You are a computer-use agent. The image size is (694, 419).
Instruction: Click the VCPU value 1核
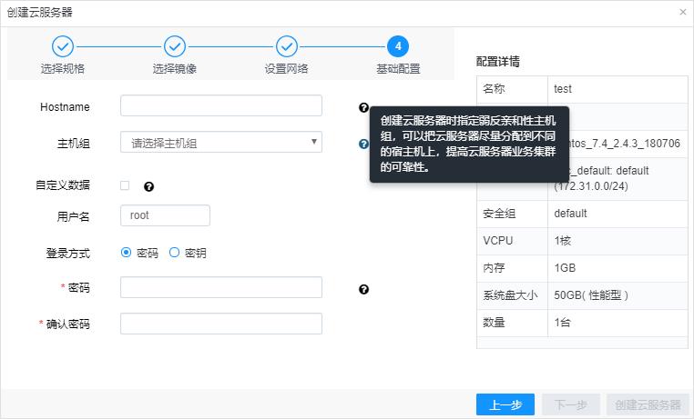pyautogui.click(x=563, y=241)
